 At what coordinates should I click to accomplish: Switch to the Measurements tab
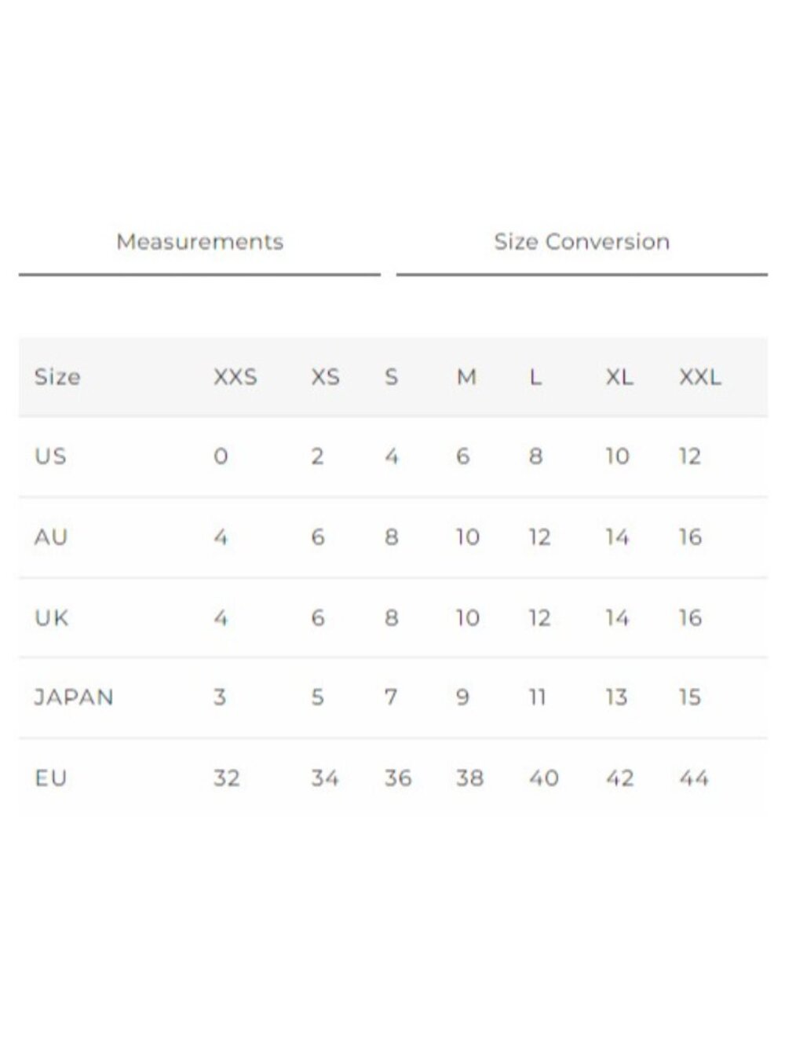pyautogui.click(x=199, y=242)
